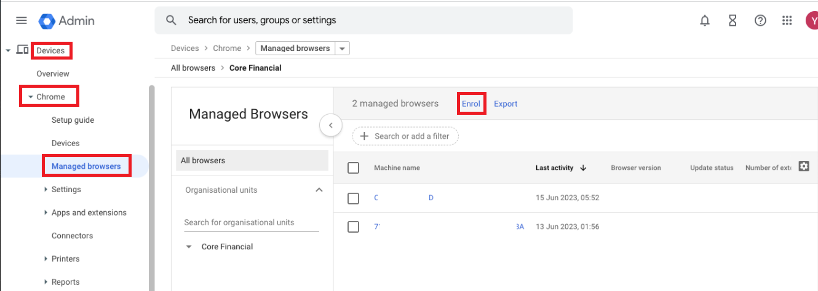Click 15 Jun 2023, 05:52 cell

[567, 198]
